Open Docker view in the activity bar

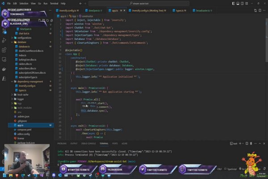[4, 69]
